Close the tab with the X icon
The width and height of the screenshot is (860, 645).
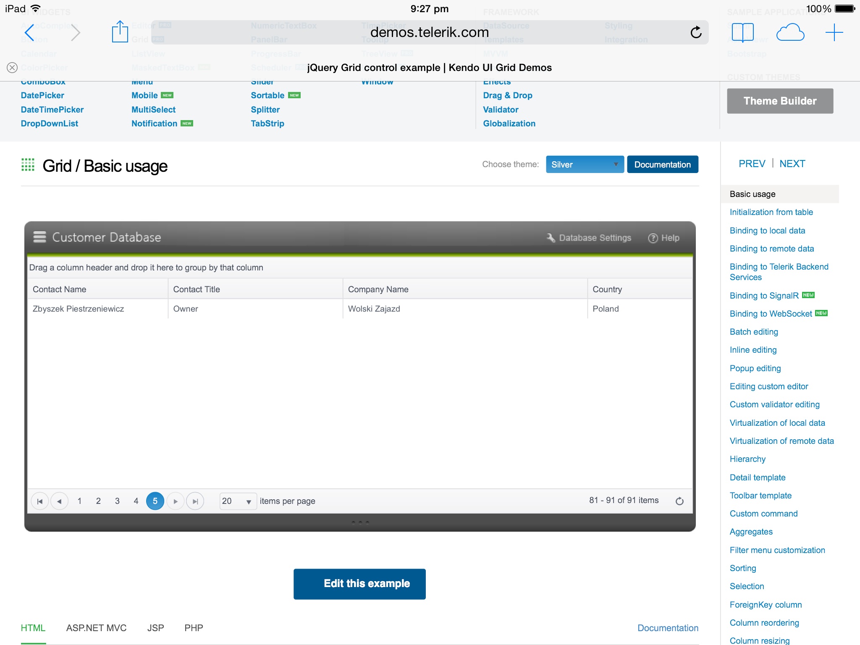click(x=12, y=68)
